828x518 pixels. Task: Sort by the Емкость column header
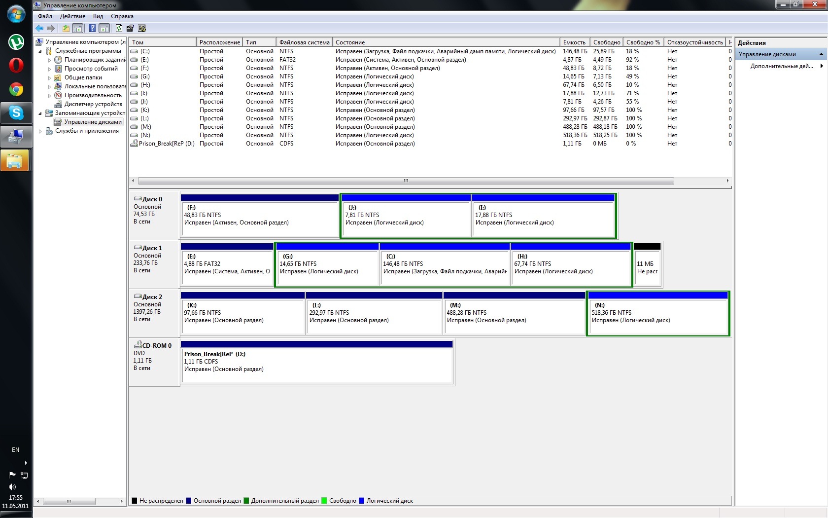point(574,42)
